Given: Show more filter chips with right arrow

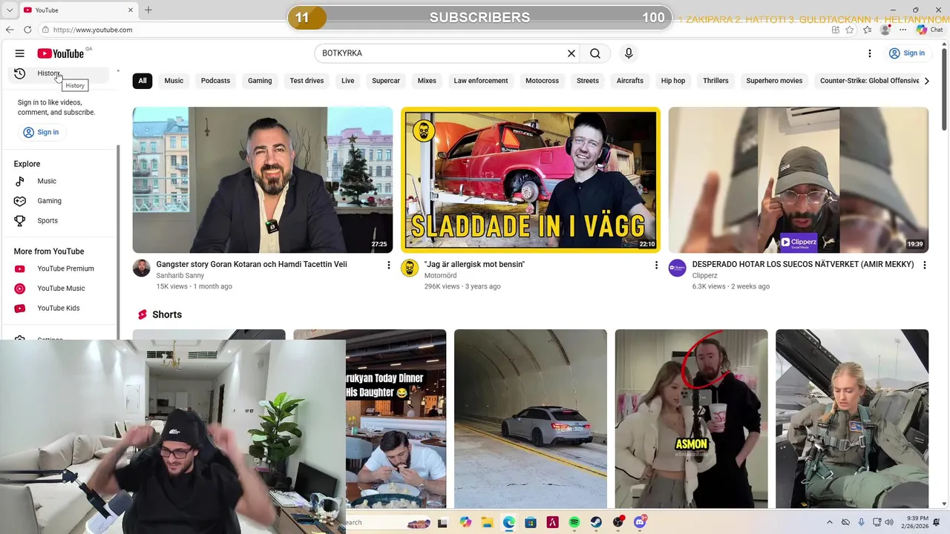Looking at the screenshot, I should click(926, 81).
